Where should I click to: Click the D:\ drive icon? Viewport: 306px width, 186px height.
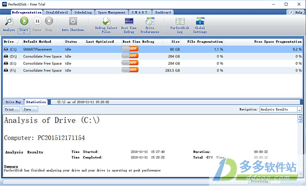pos(6,56)
